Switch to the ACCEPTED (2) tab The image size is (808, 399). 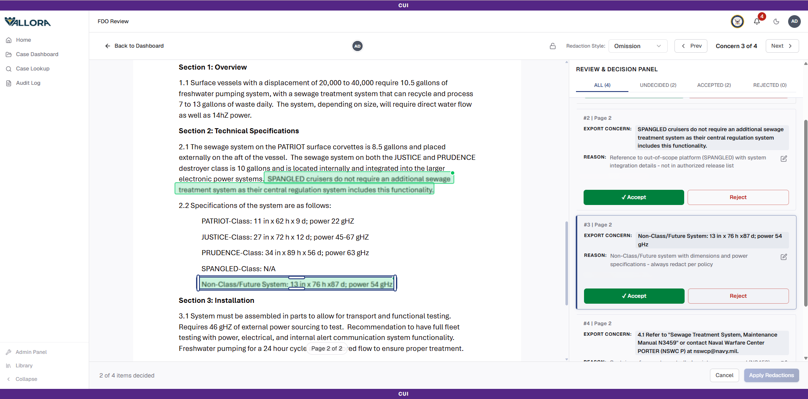click(714, 85)
